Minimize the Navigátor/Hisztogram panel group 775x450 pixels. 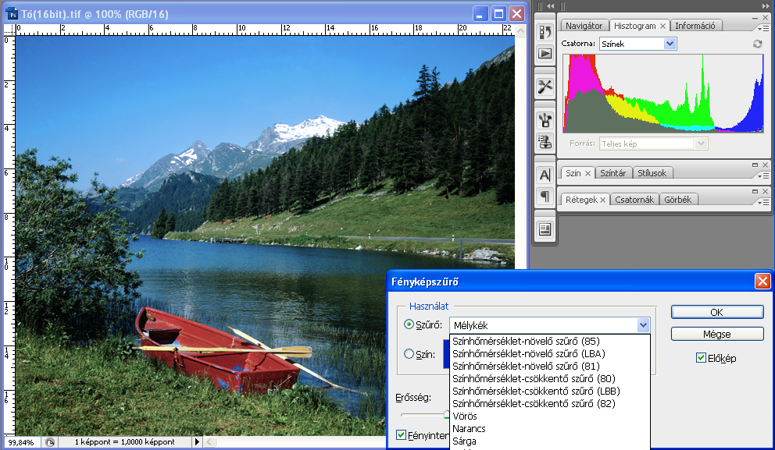click(x=755, y=18)
